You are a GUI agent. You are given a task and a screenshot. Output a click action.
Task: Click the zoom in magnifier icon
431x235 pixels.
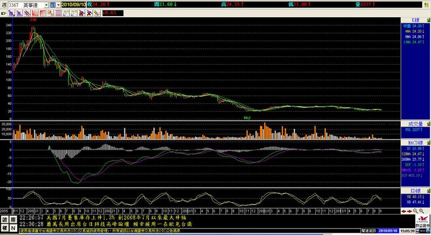[x=421, y=211]
